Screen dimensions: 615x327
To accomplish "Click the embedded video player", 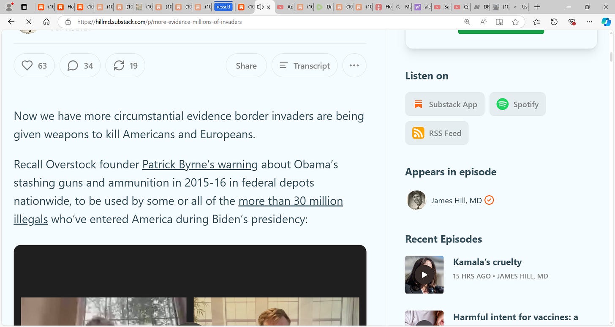I will click(x=190, y=286).
